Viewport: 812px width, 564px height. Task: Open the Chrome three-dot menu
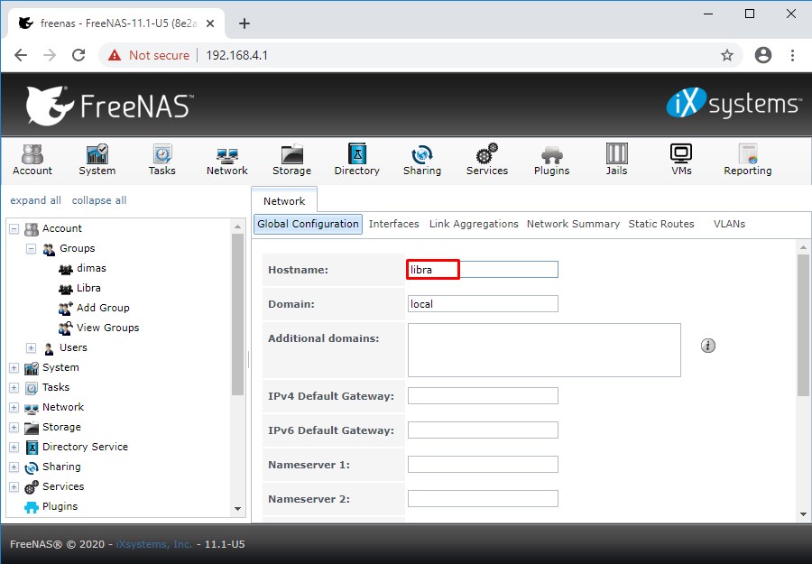click(x=792, y=55)
